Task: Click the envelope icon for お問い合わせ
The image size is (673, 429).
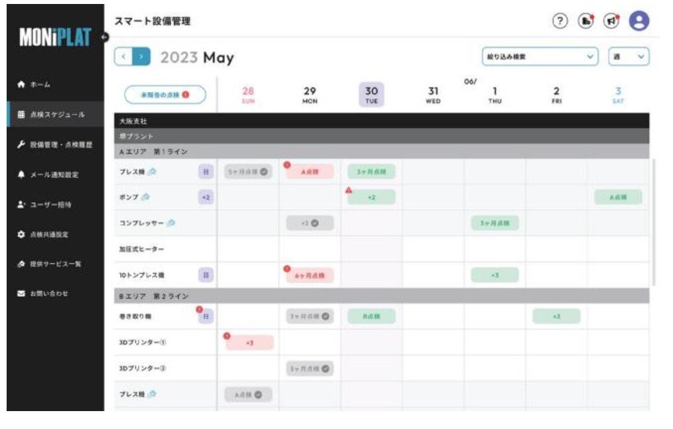Action: click(x=21, y=294)
